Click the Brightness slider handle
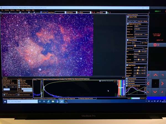166x124 pixels. pos(139,68)
